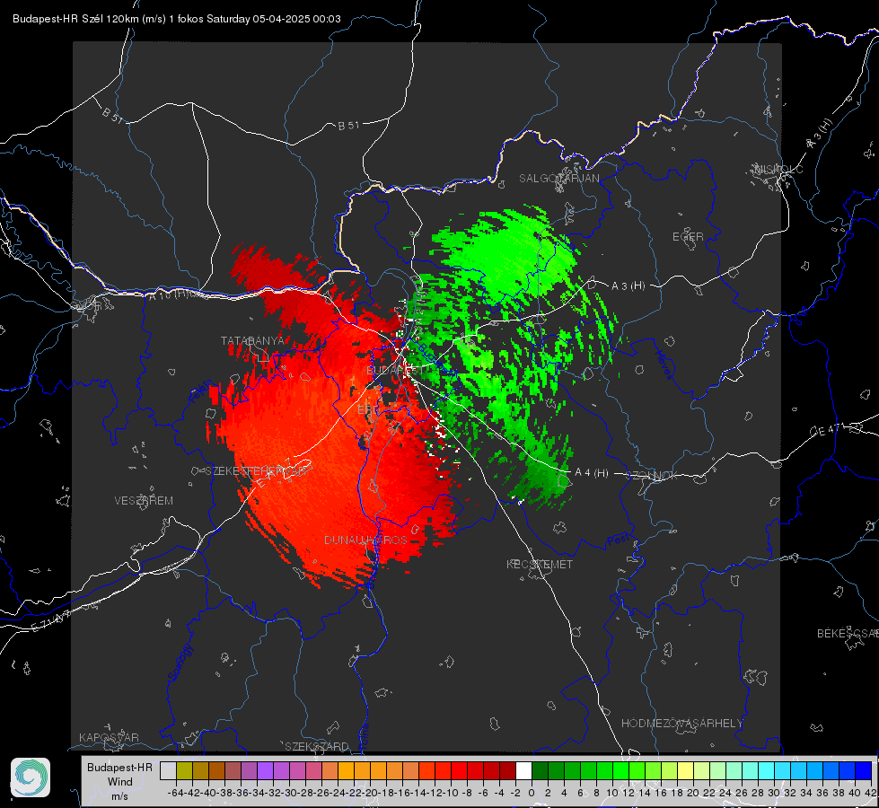Click the SZEKSZÁRD city label
This screenshot has width=879, height=808.
coord(317,746)
